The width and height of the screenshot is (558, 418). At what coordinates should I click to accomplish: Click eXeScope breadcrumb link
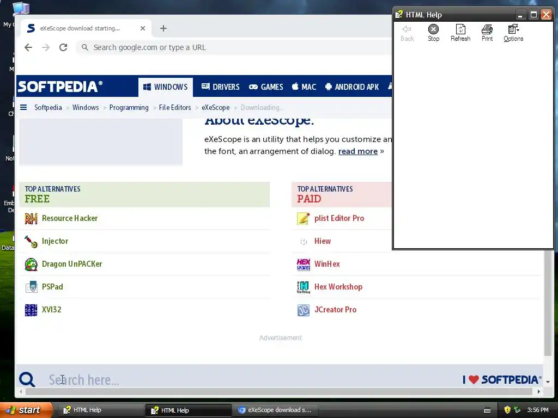coord(216,107)
